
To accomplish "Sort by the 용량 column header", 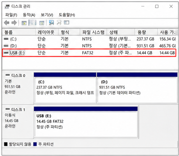I will pyautogui.click(x=146, y=32).
